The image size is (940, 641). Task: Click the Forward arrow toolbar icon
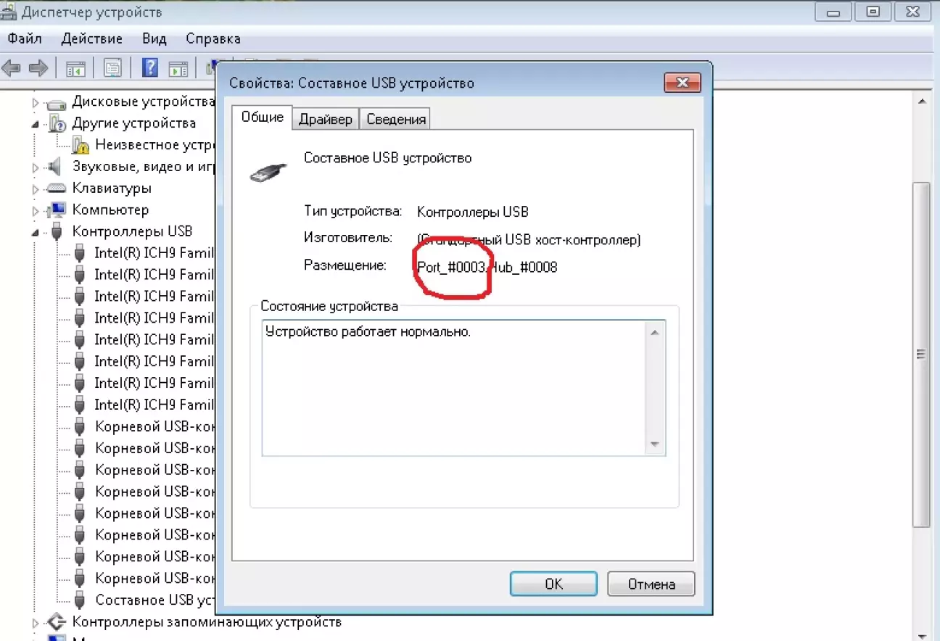pyautogui.click(x=38, y=69)
